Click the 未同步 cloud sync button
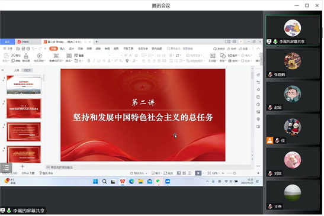Image resolution: width=324 pixels, height=216 pixels. point(219,49)
